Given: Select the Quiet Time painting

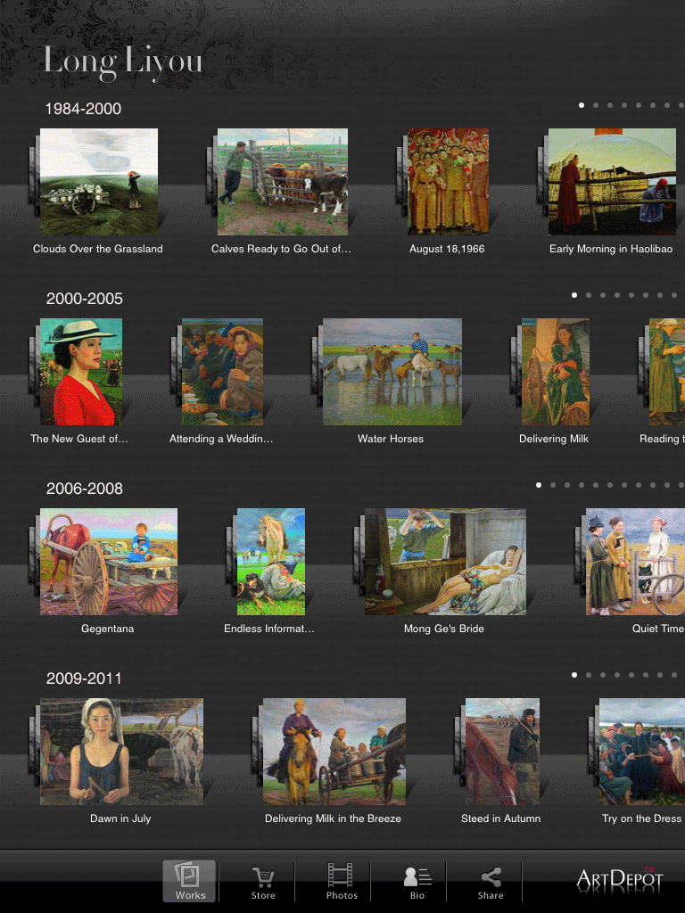Looking at the screenshot, I should pyautogui.click(x=635, y=562).
